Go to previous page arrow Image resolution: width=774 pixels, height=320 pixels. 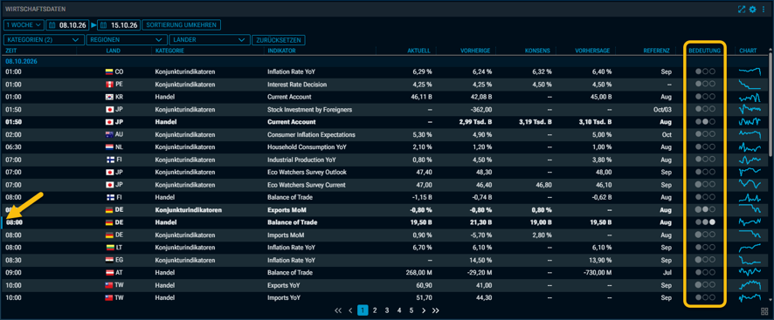[x=350, y=310]
